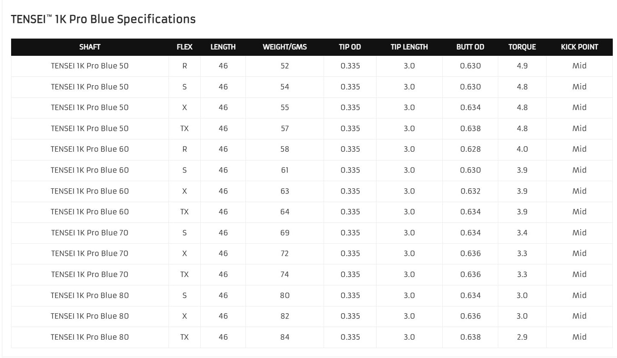Click the WEIGHT/GMS column header
The image size is (617, 358).
coord(285,47)
